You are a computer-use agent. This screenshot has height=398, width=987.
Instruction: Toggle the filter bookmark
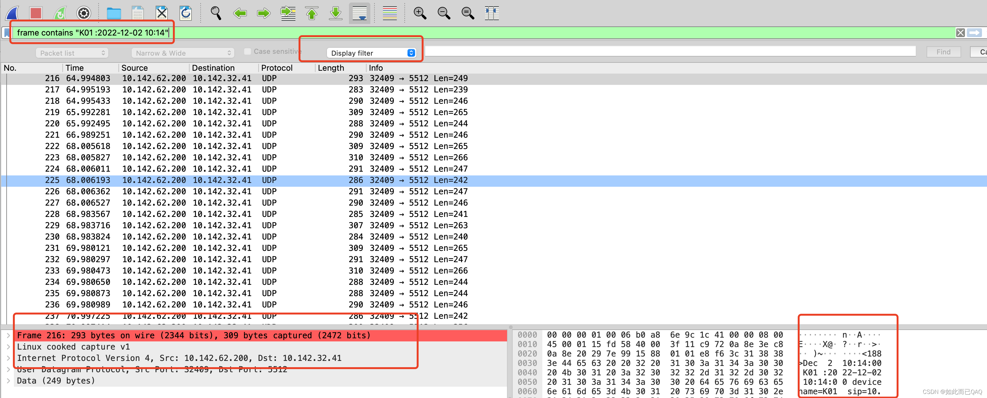click(x=7, y=32)
